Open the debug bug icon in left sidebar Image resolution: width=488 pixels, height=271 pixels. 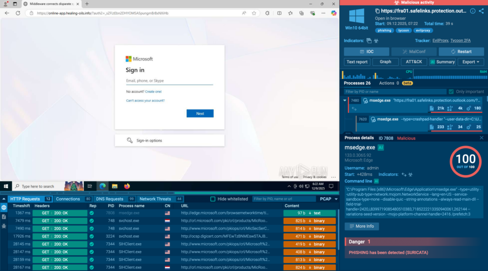(4, 226)
